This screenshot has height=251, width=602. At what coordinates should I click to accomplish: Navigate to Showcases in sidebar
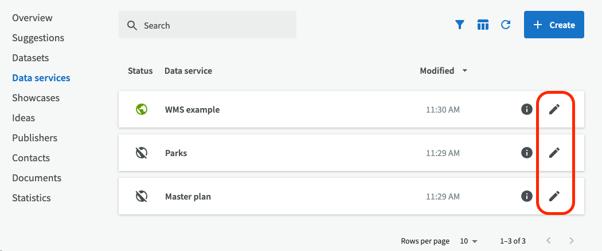tap(36, 98)
